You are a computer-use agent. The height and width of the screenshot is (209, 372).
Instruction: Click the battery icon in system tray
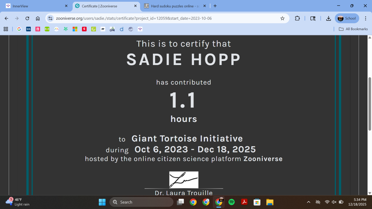pos(341,202)
